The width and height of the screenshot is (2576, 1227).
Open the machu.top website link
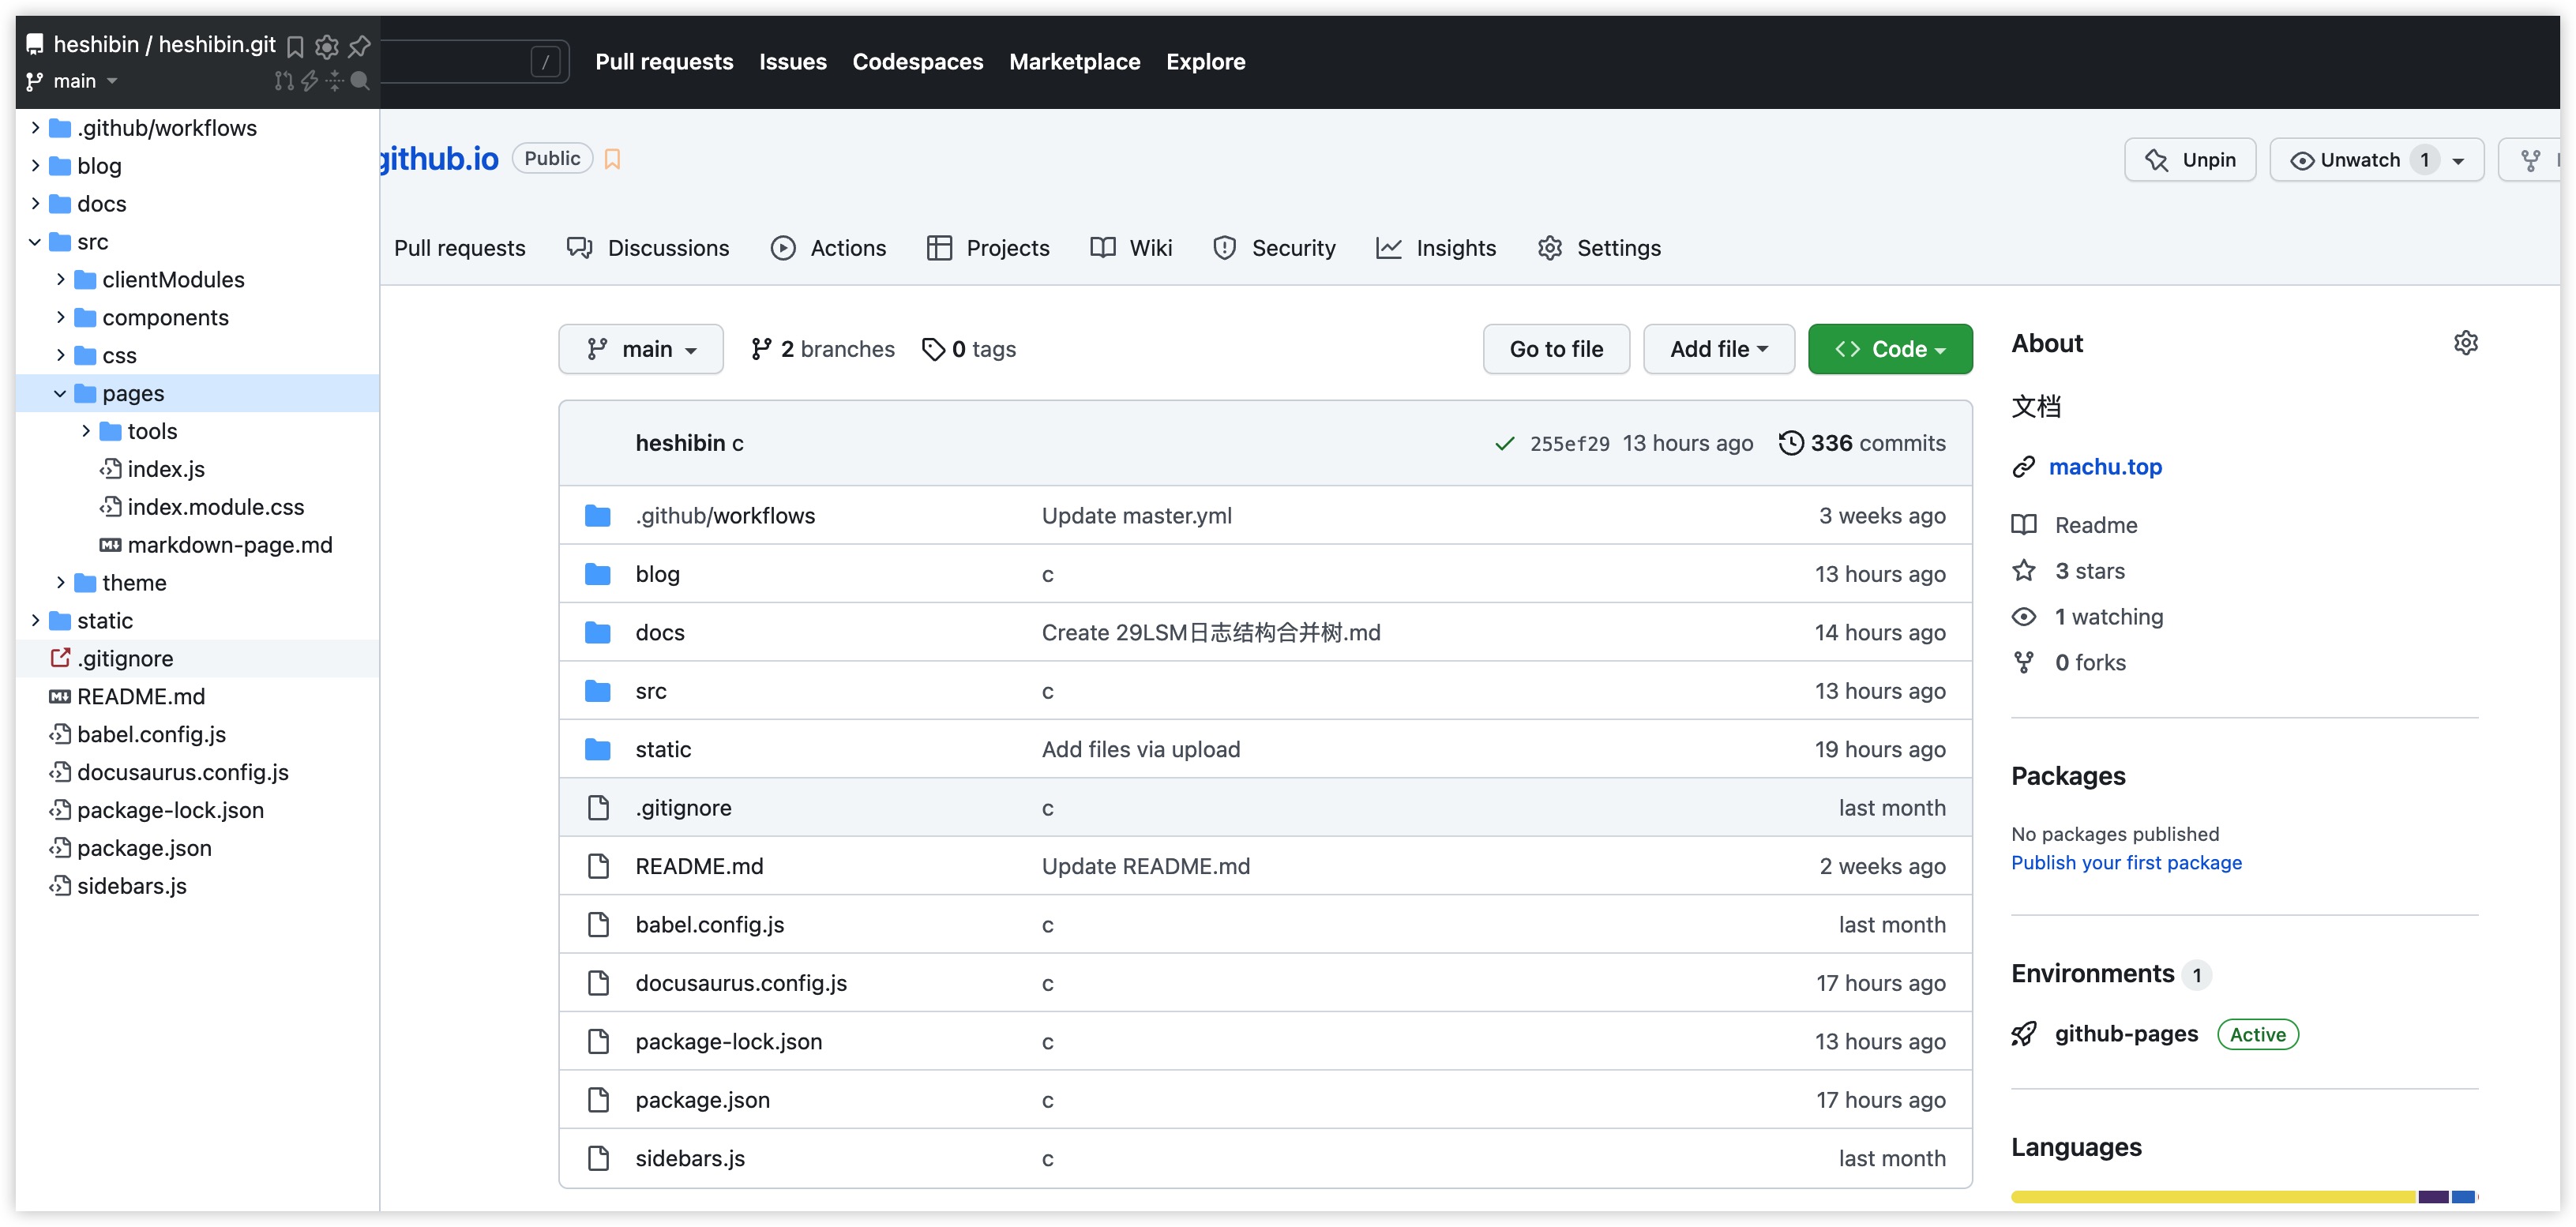point(2105,467)
